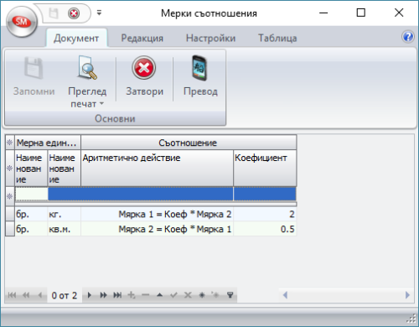
Task: Click the first filter row input cell
Action: click(x=31, y=194)
